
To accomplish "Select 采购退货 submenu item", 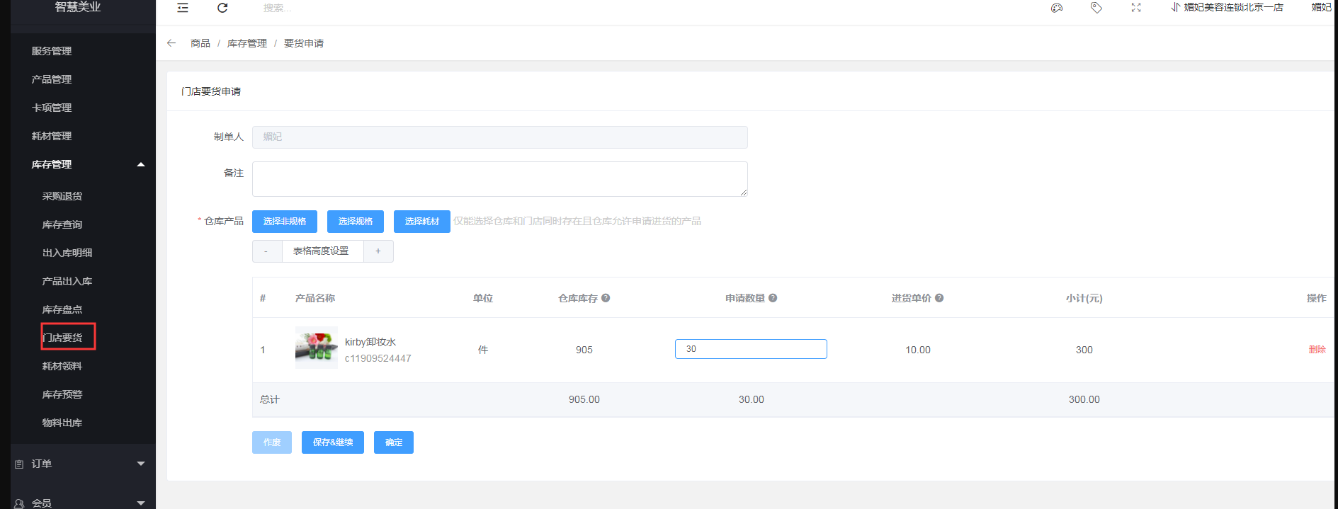I will click(x=62, y=196).
